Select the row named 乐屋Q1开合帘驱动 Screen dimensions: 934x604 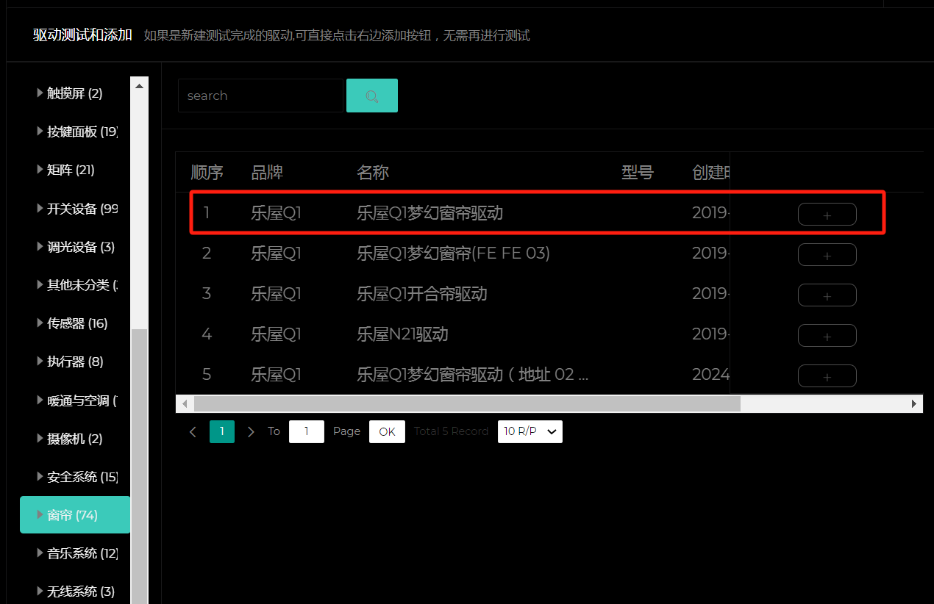point(549,294)
